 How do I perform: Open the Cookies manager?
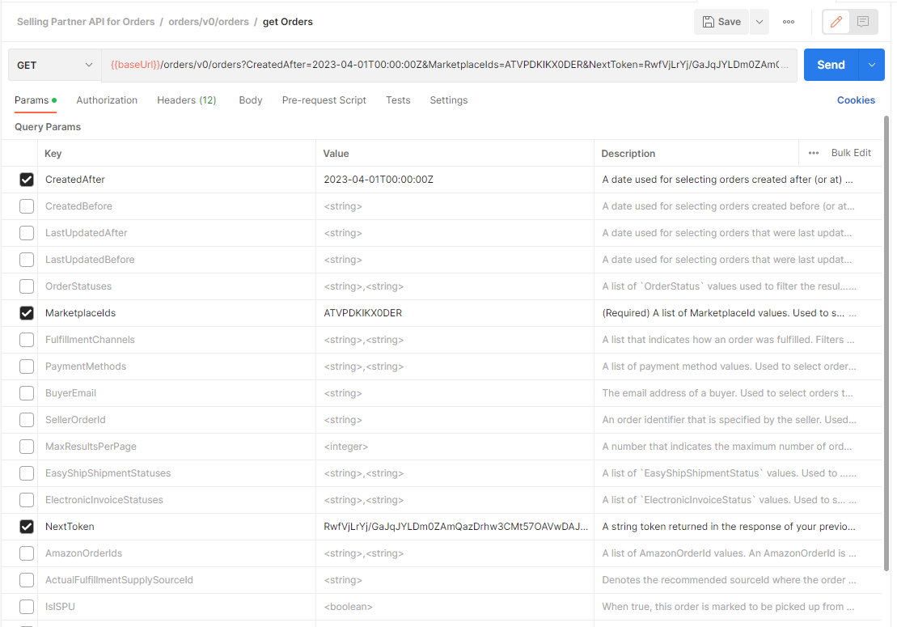(x=856, y=100)
